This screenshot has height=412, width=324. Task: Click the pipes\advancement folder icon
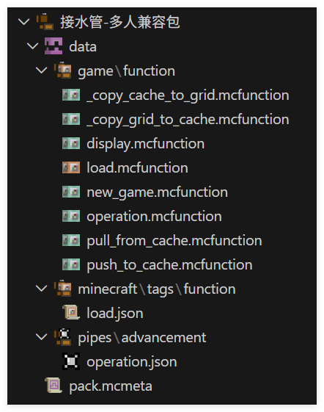tap(63, 337)
